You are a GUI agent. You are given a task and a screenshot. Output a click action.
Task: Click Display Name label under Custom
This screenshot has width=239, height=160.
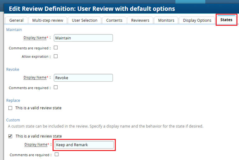(36, 145)
